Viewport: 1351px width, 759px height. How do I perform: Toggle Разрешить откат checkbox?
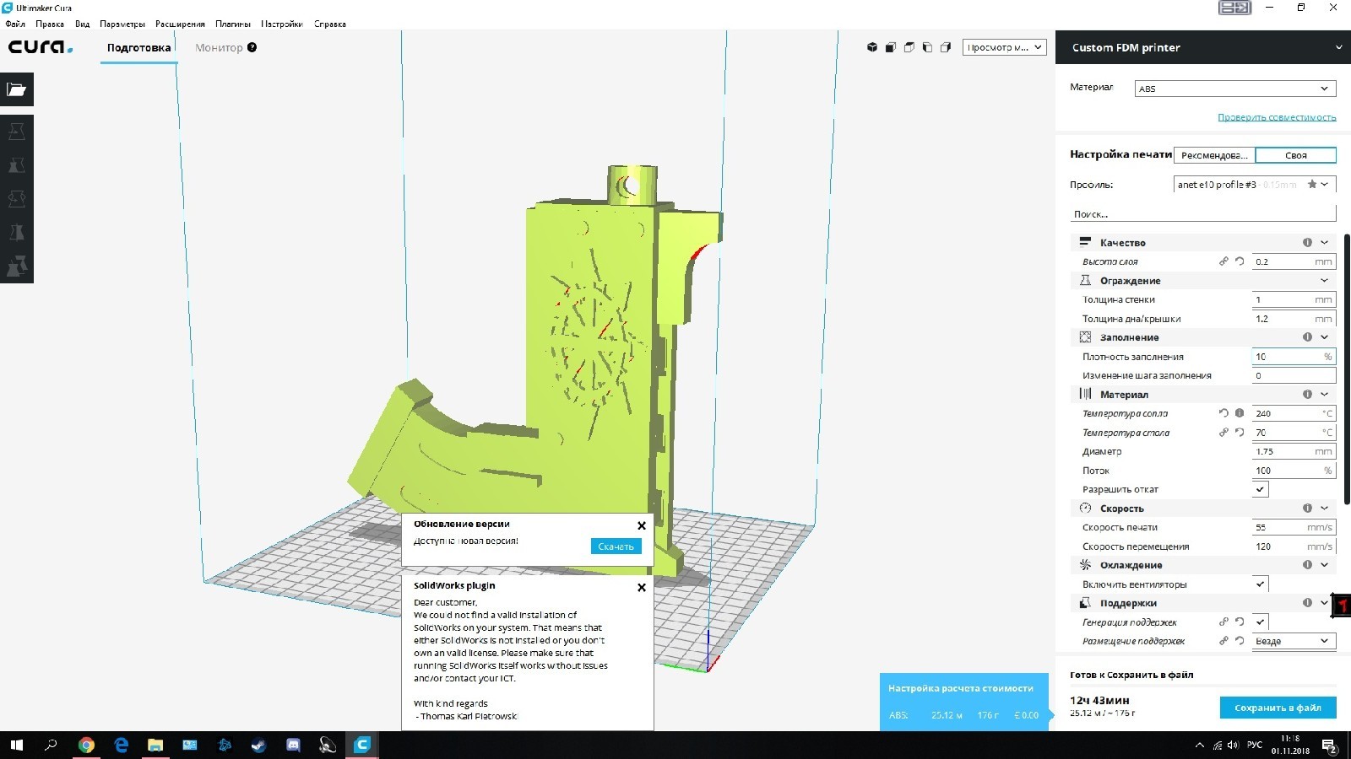(x=1261, y=489)
